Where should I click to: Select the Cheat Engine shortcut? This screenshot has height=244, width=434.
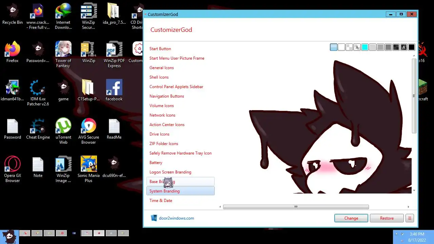pos(38,129)
